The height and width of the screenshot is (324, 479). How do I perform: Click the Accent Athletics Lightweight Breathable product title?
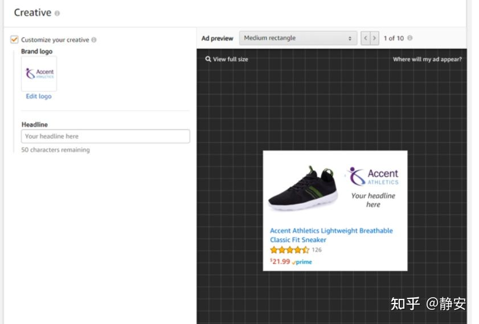(x=331, y=235)
